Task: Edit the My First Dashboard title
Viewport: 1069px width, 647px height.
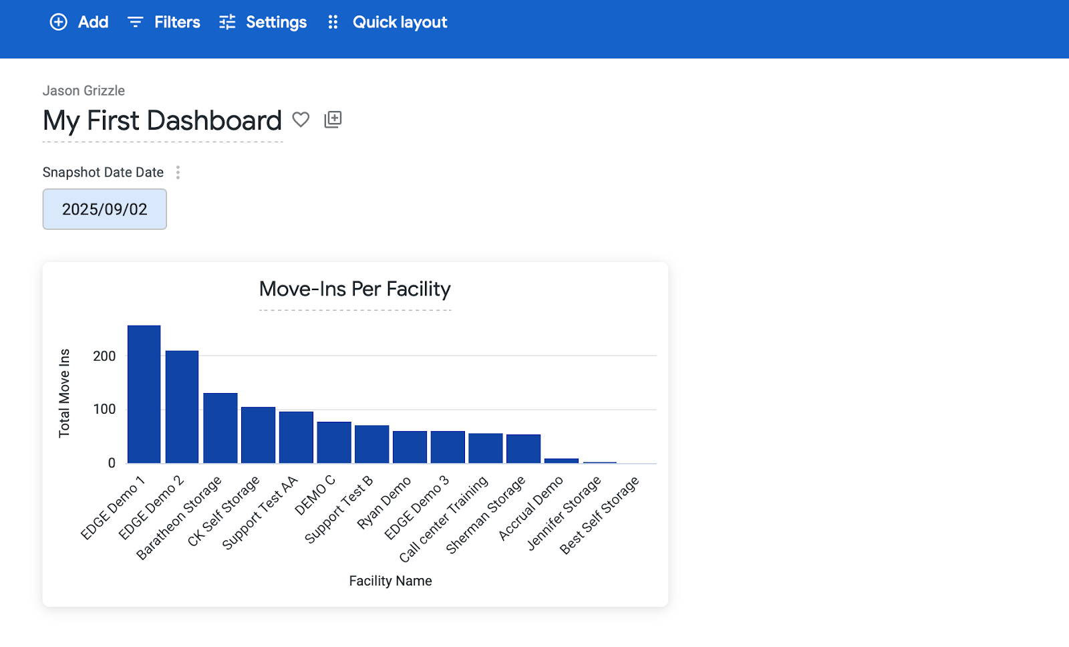Action: pos(162,121)
